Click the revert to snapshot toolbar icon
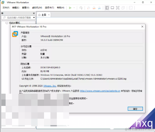Image resolution: width=155 pixels, height=132 pixels. [94, 8]
